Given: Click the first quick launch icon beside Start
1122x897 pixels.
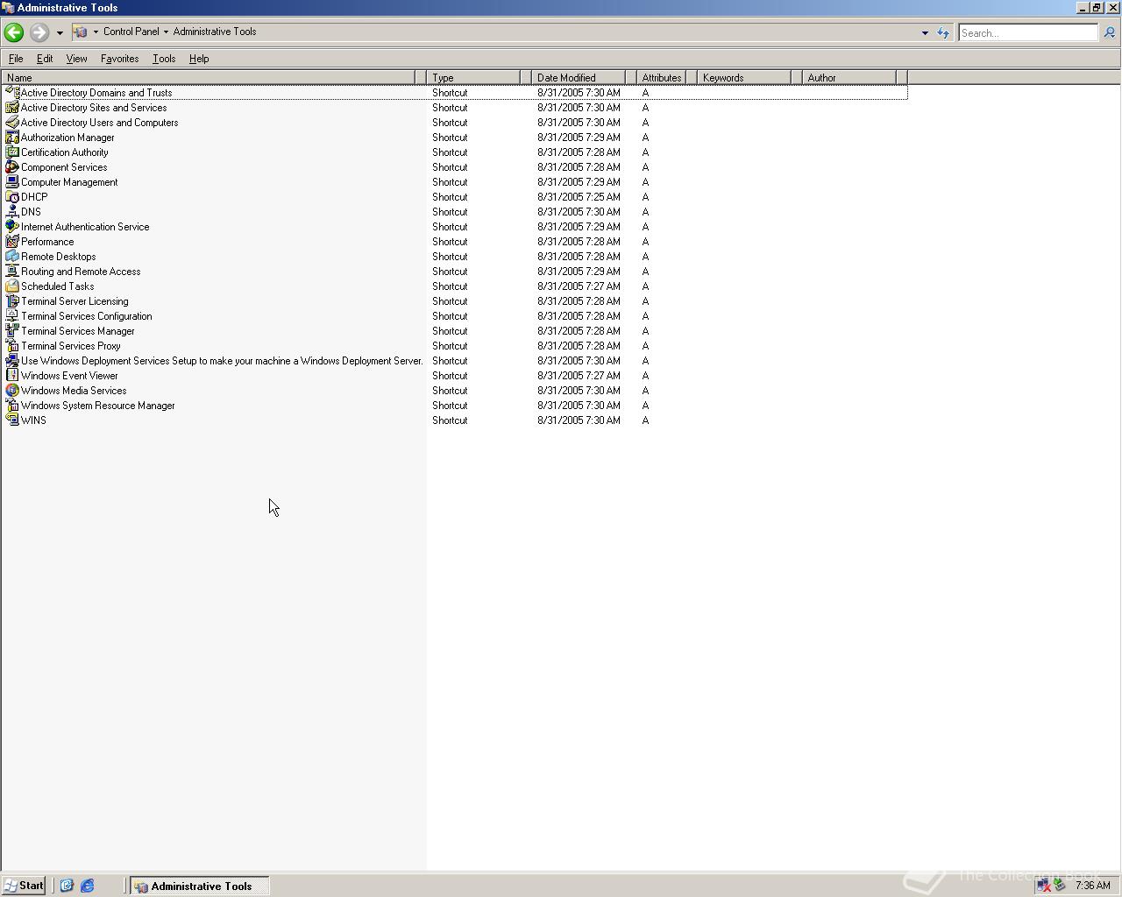Looking at the screenshot, I should point(67,886).
